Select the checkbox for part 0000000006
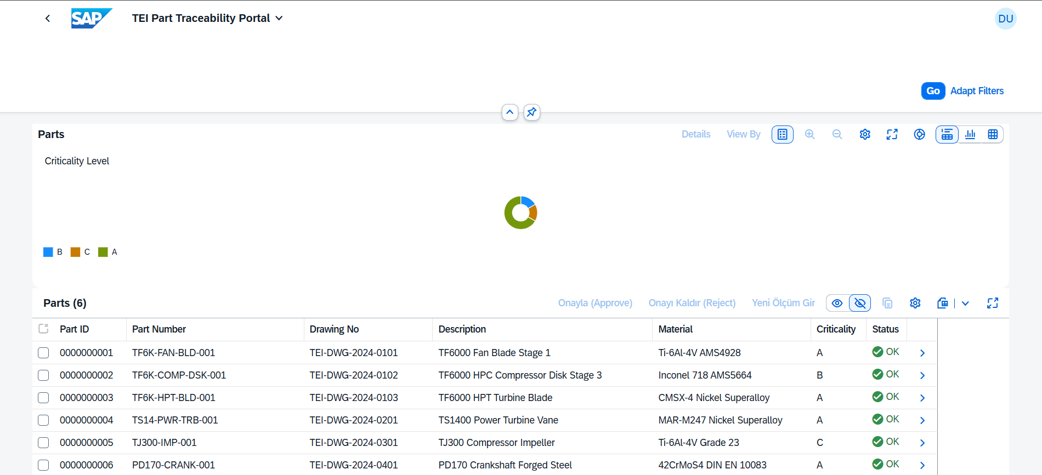Image resolution: width=1042 pixels, height=475 pixels. tap(43, 465)
